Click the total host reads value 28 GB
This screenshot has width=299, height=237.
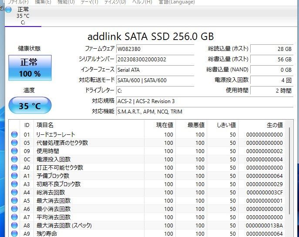(272, 49)
